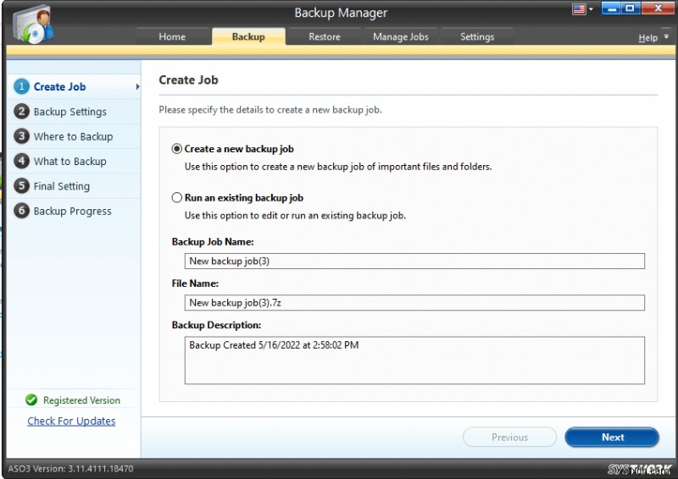This screenshot has width=678, height=479.
Task: Click the 'Use this option to edit or run' description
Action: [x=295, y=215]
